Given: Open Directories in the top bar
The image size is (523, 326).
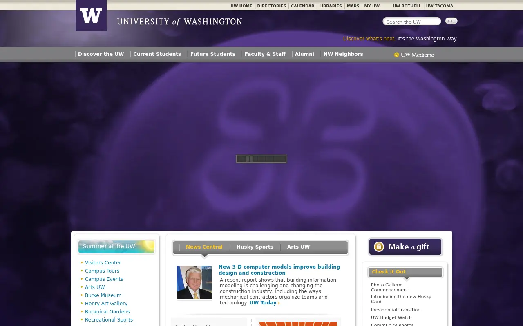Looking at the screenshot, I should (x=272, y=6).
